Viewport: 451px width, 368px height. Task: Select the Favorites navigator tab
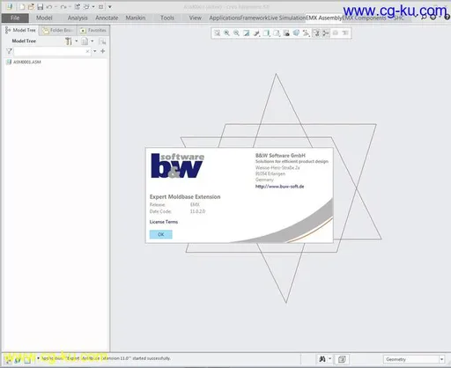click(x=93, y=30)
